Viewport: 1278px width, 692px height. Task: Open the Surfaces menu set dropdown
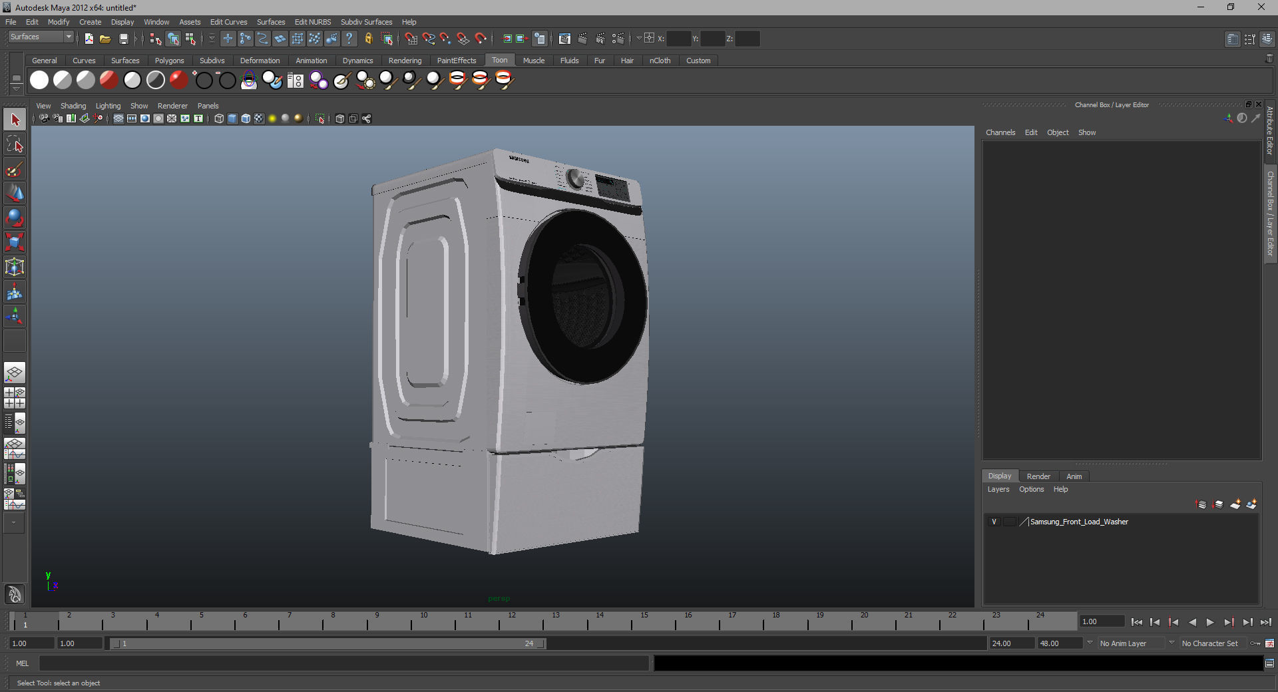[x=41, y=37]
